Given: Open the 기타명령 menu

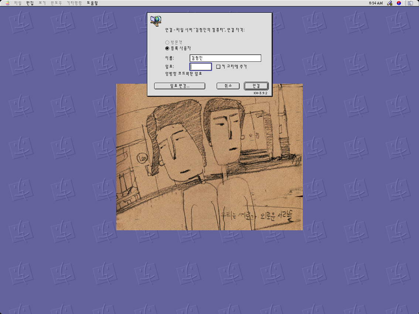Looking at the screenshot, I should pyautogui.click(x=74, y=3).
